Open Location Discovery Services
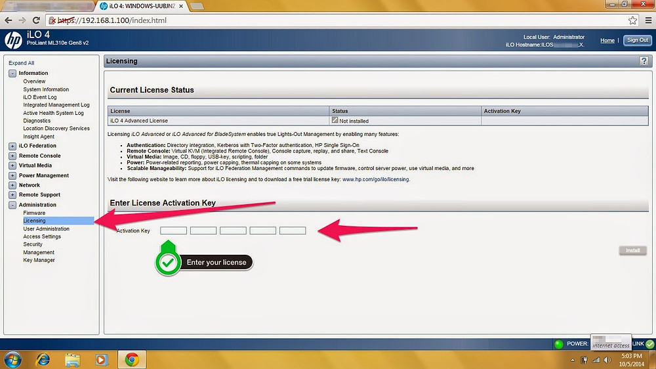 point(56,128)
